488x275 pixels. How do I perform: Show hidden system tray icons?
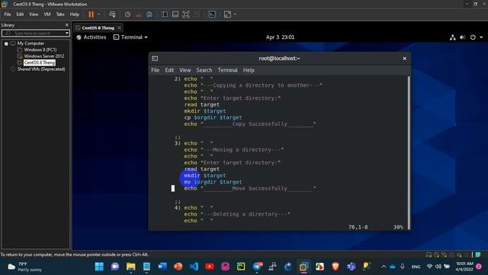coord(384,267)
